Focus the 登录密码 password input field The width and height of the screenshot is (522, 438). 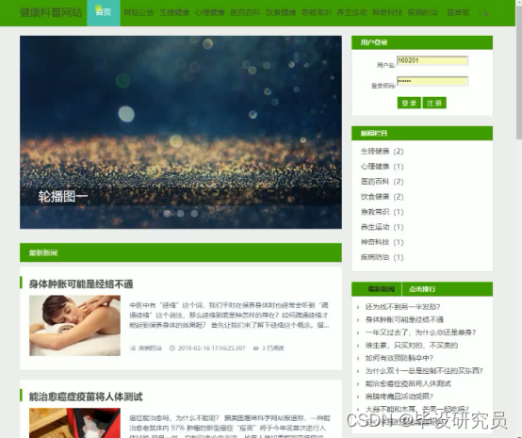pyautogui.click(x=432, y=81)
